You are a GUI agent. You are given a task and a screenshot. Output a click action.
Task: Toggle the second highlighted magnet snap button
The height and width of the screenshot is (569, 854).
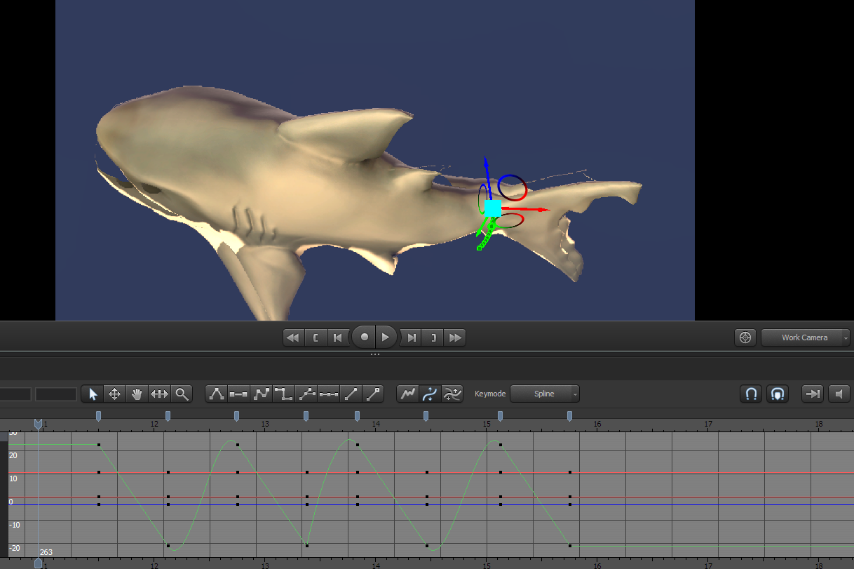point(778,394)
